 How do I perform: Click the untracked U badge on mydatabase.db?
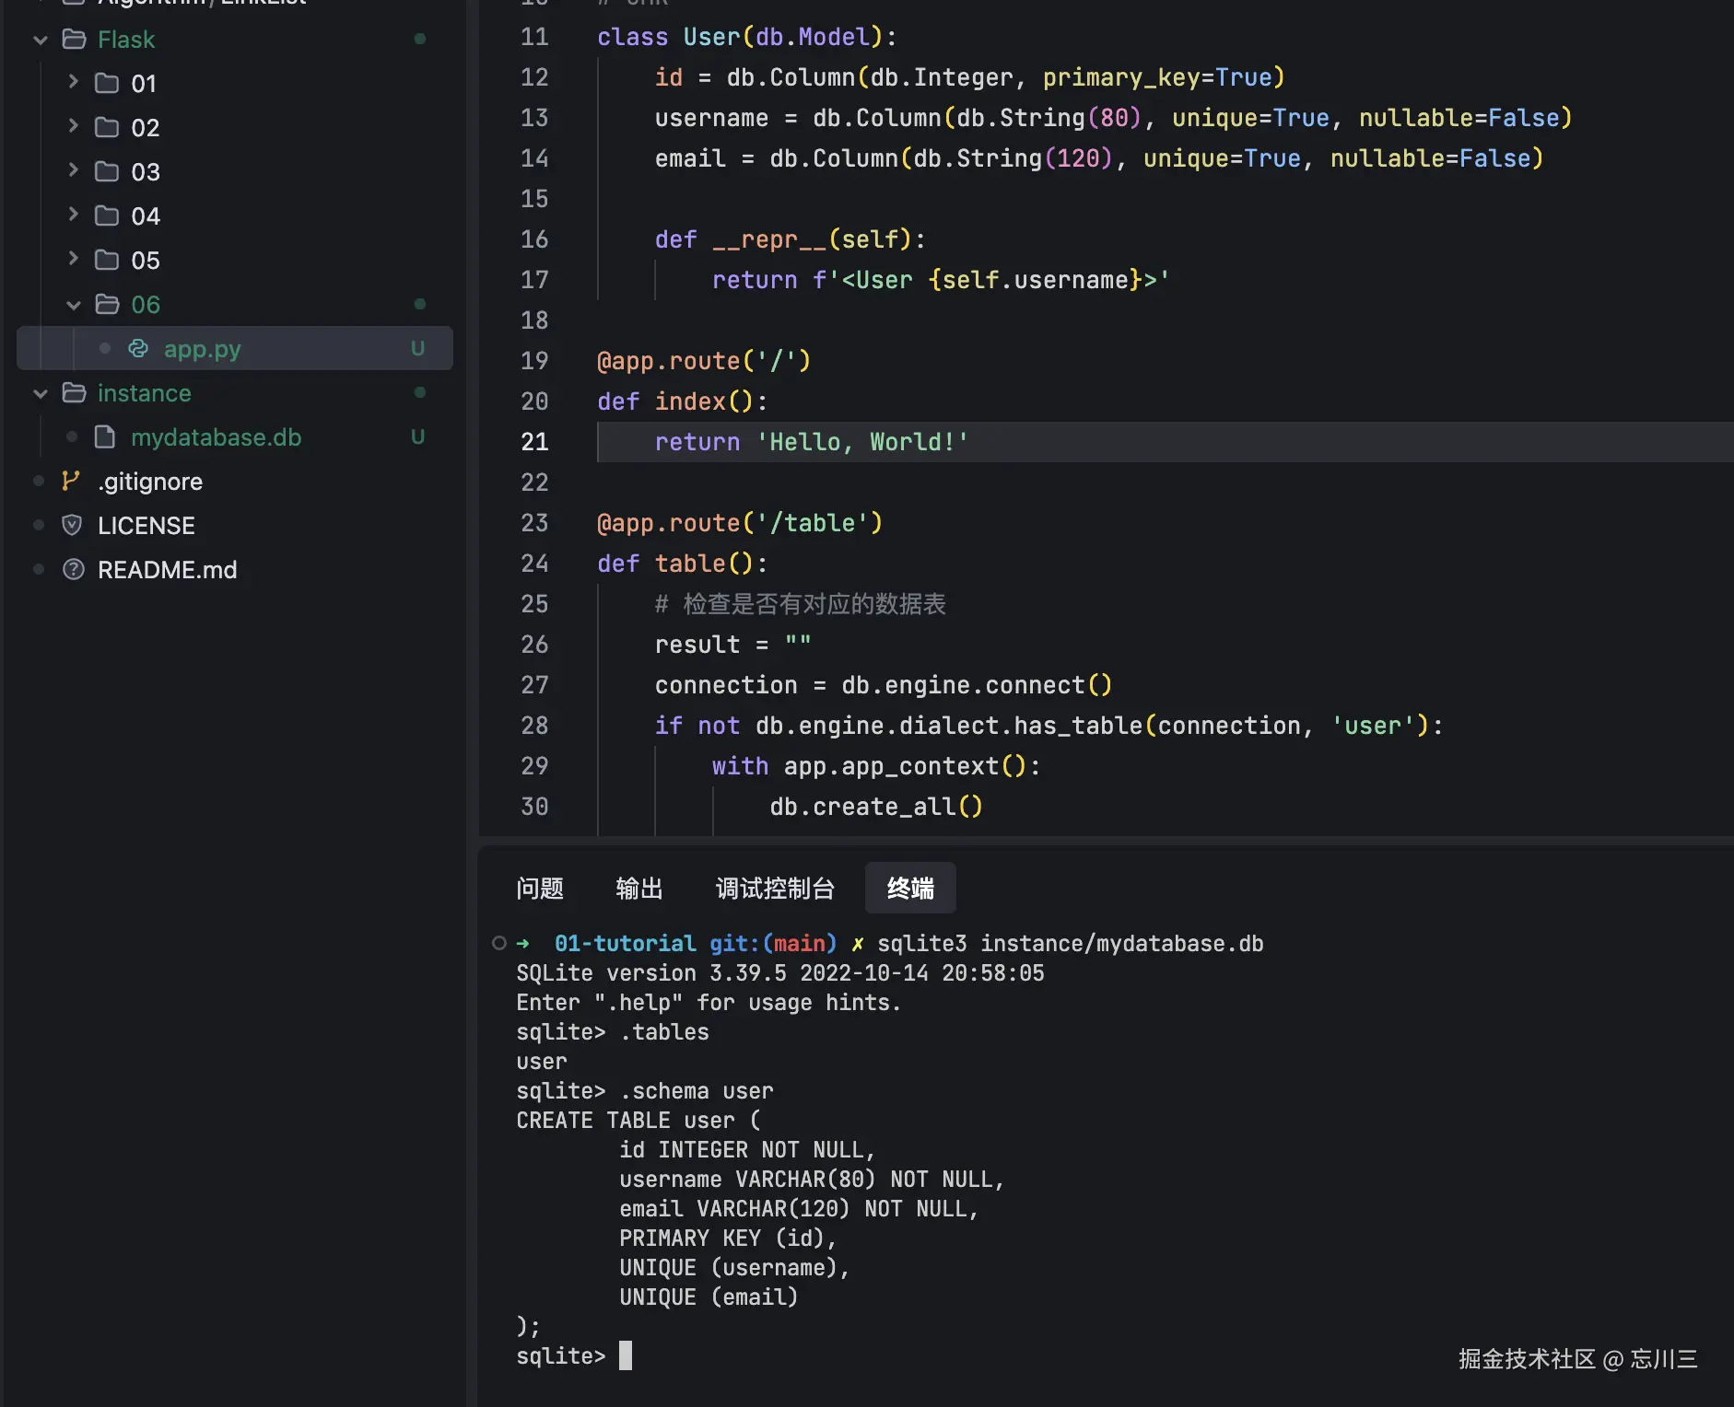pyautogui.click(x=417, y=437)
